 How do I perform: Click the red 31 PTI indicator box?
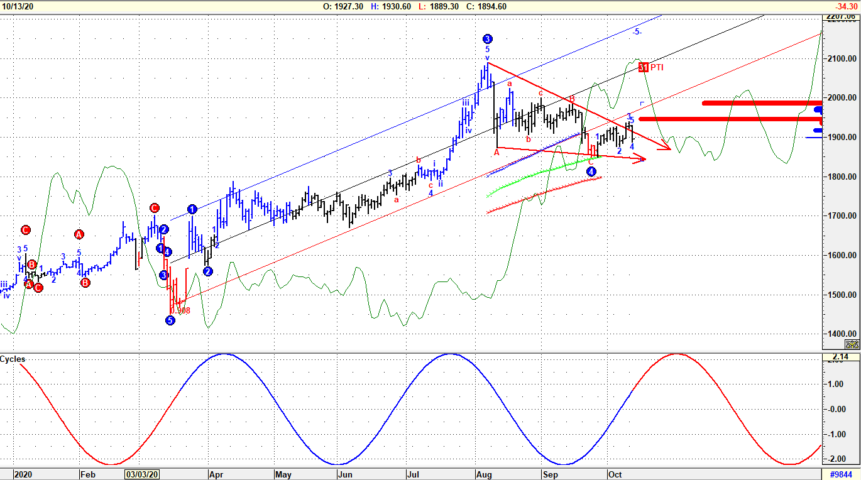644,67
